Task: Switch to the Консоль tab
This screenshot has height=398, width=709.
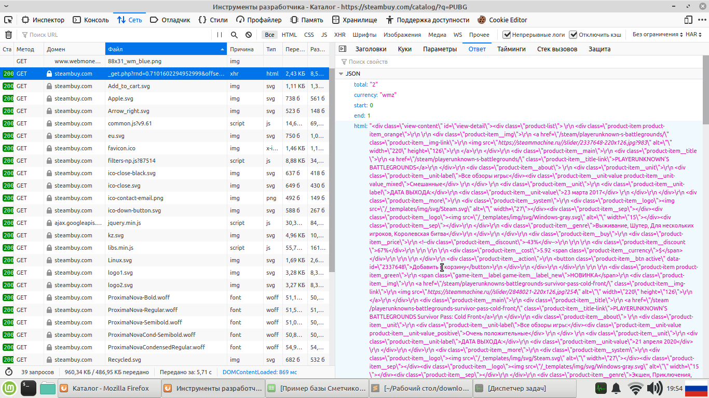Action: click(x=91, y=20)
